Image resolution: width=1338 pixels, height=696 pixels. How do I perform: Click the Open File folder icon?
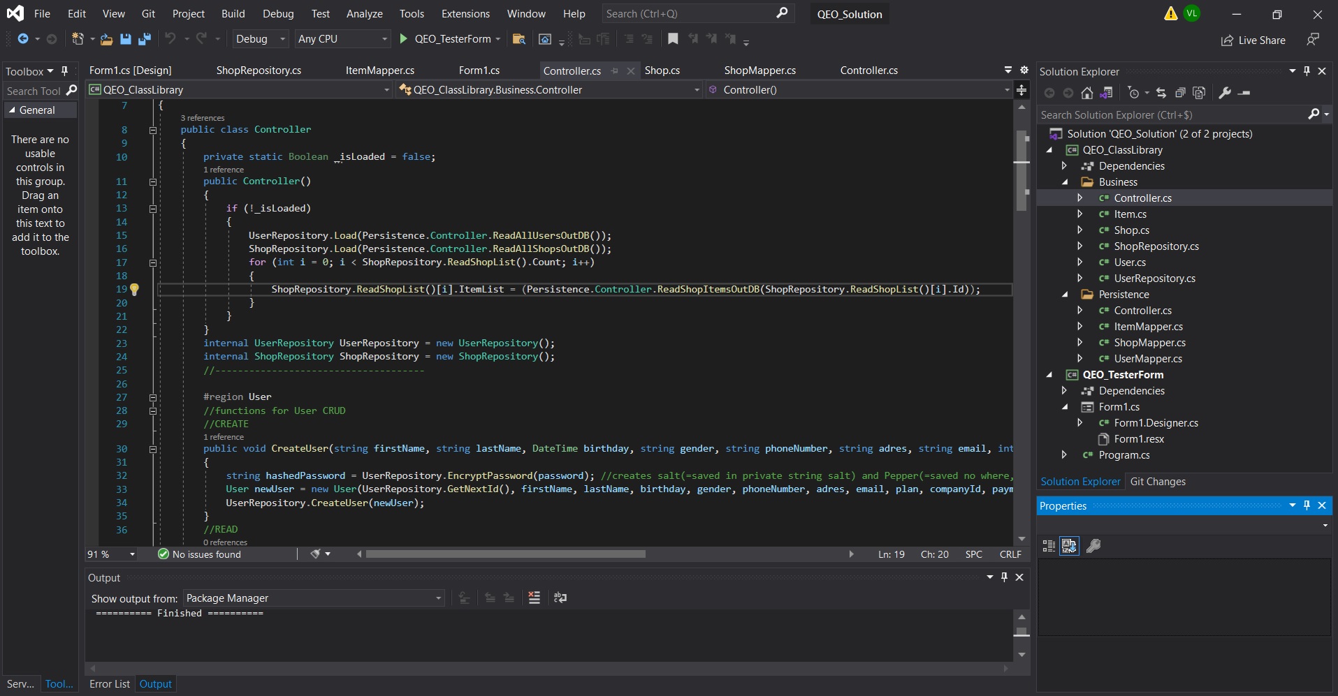point(106,39)
